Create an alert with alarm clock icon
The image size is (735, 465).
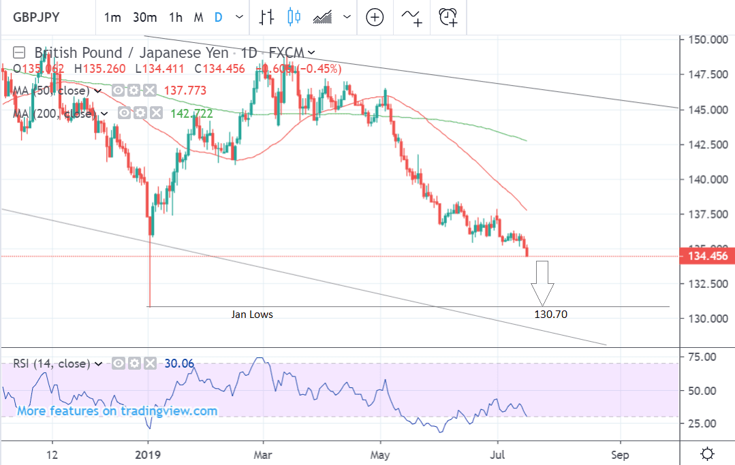[x=448, y=17]
